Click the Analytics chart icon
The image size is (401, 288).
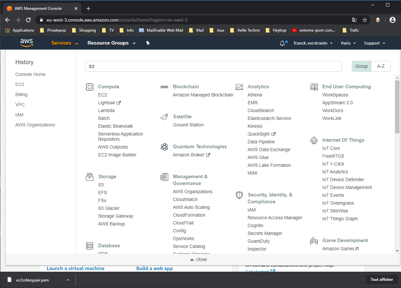click(x=239, y=87)
